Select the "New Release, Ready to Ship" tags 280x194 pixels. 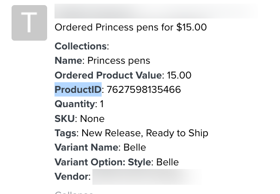[x=145, y=133]
